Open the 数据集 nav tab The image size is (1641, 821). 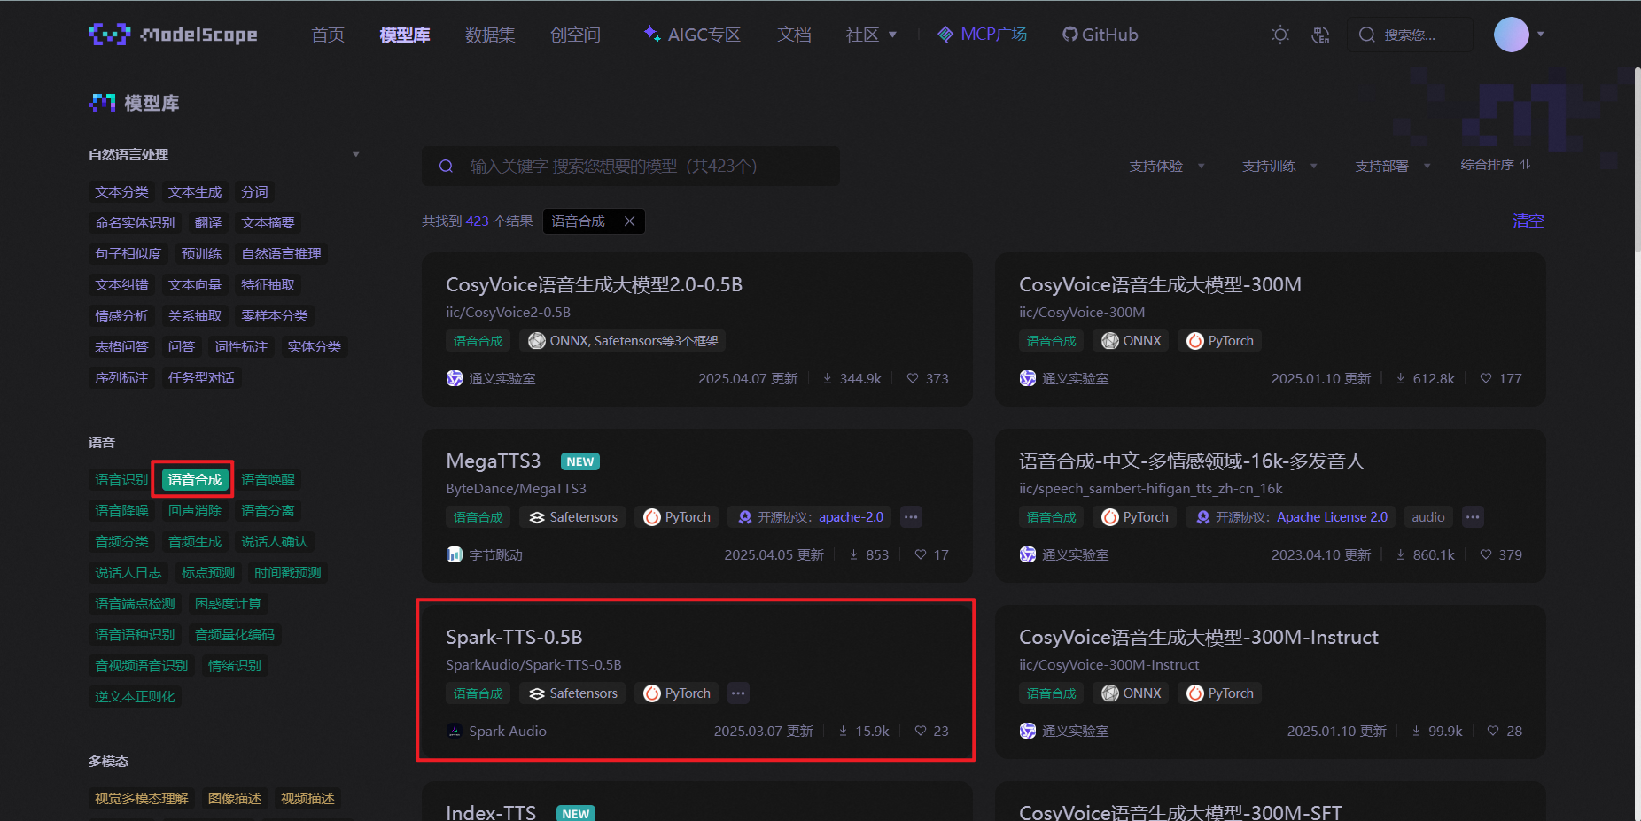tap(490, 35)
